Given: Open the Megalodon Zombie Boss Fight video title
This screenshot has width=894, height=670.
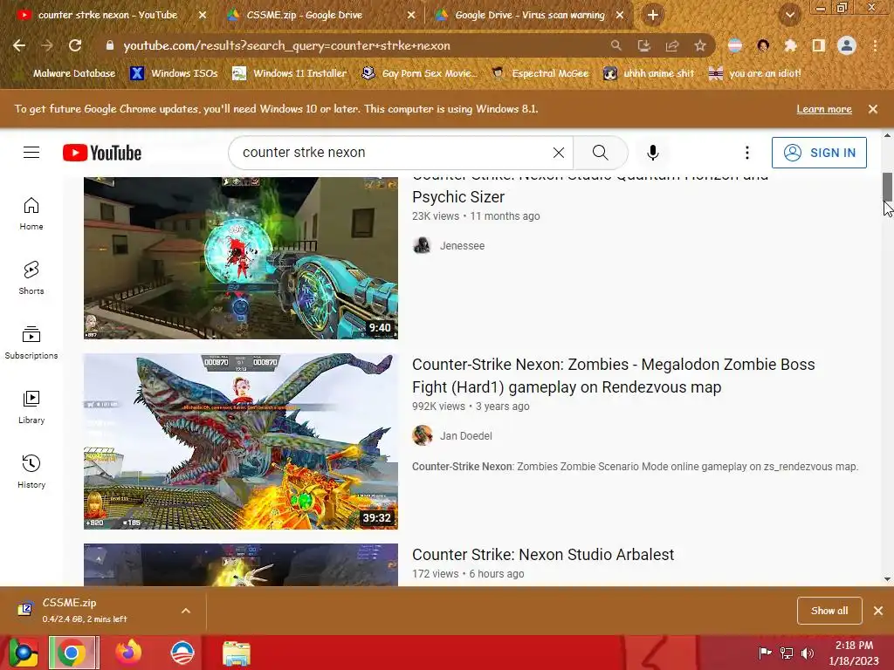Looking at the screenshot, I should (614, 375).
